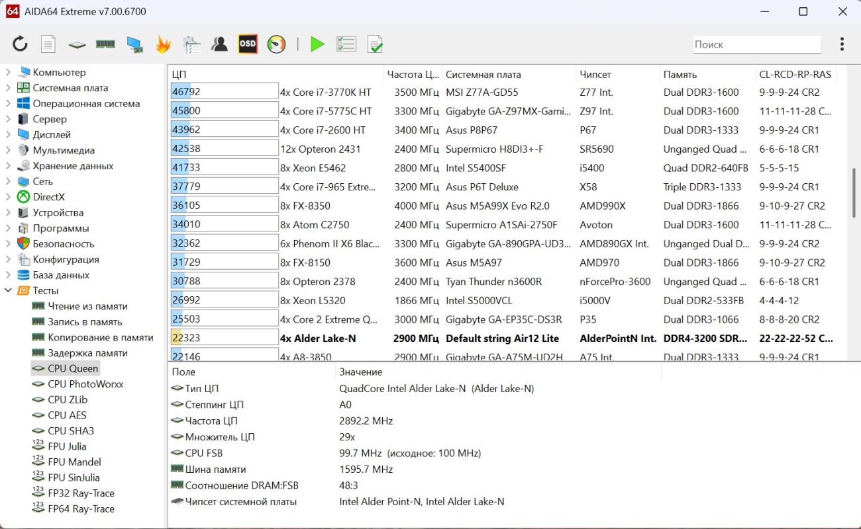The image size is (861, 529).
Task: Open the OSD panel icon
Action: (x=248, y=44)
